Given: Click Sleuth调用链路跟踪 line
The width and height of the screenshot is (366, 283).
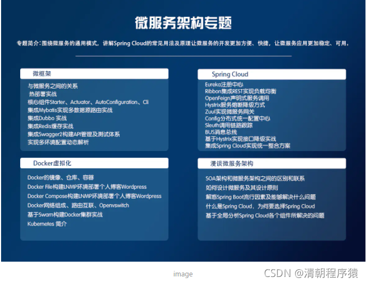Looking at the screenshot, I should (229, 125).
